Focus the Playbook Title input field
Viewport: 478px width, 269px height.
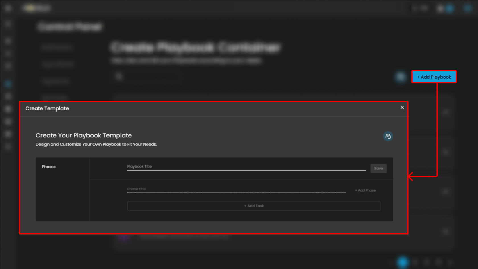pos(246,167)
